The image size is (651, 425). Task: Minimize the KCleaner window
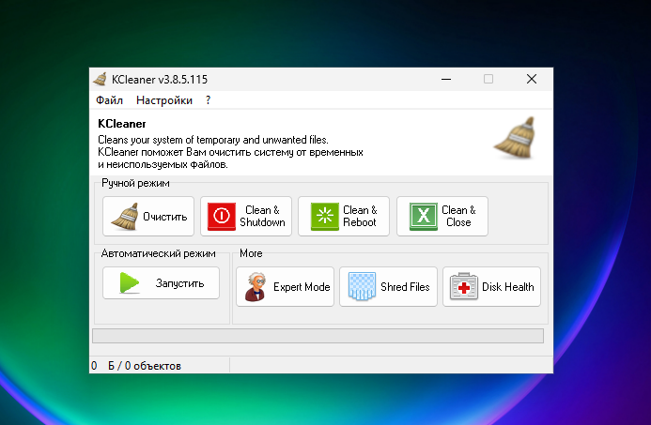tap(446, 79)
